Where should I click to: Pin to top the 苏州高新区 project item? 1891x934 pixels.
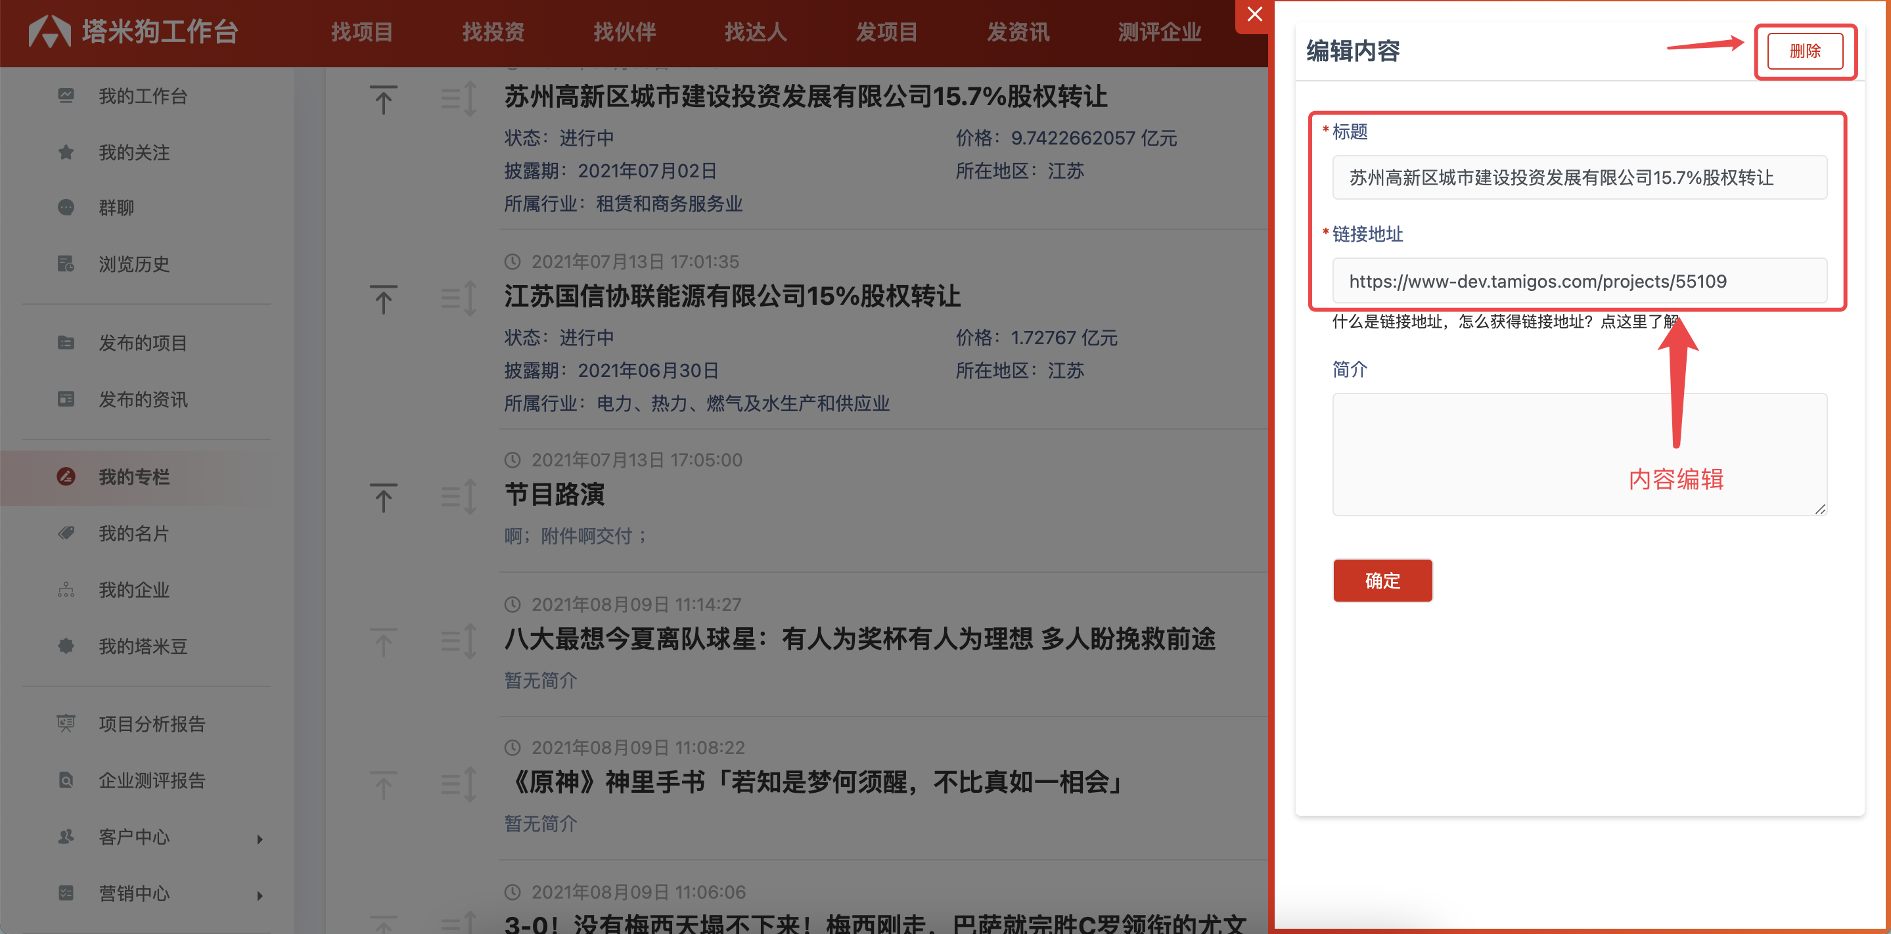pos(383,99)
